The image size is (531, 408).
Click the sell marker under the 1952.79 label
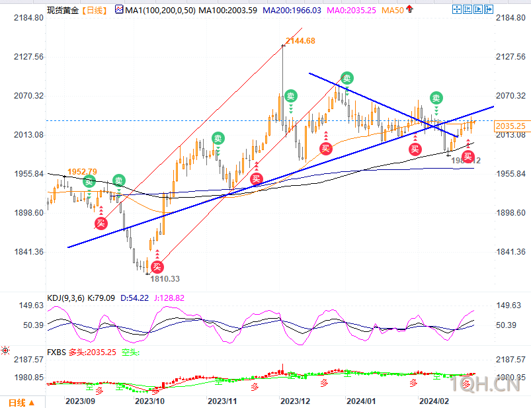(x=89, y=181)
